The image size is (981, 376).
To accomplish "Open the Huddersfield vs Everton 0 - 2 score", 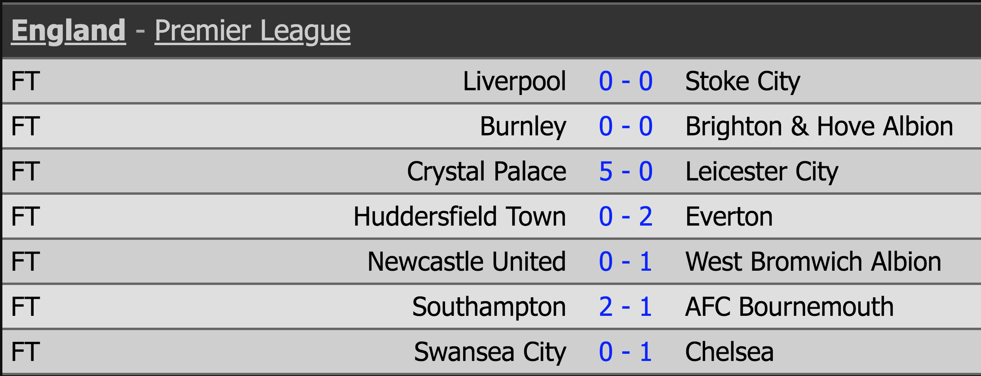I will (x=625, y=216).
